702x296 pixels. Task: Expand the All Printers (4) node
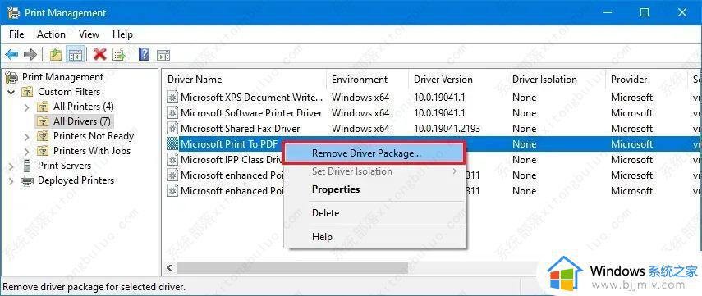(27, 107)
